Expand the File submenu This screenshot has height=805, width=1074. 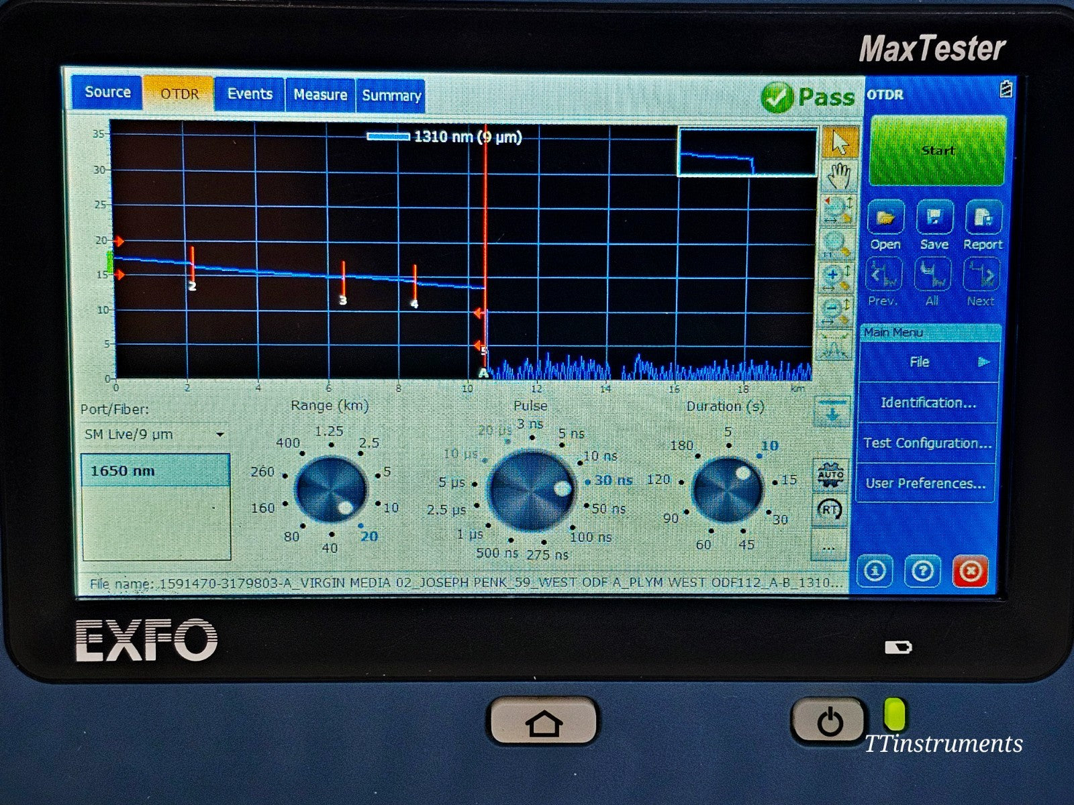928,362
